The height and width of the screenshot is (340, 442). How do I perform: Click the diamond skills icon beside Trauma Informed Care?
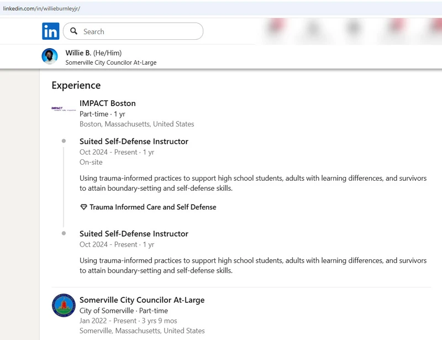click(x=83, y=207)
